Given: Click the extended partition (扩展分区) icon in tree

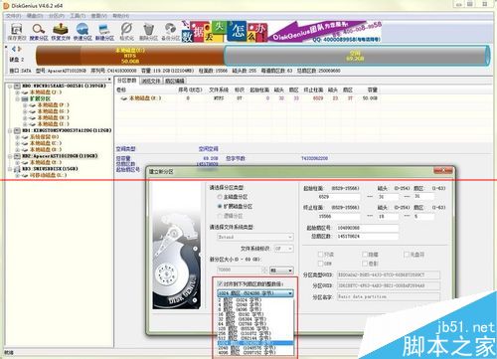Looking at the screenshot, I should coord(25,98).
